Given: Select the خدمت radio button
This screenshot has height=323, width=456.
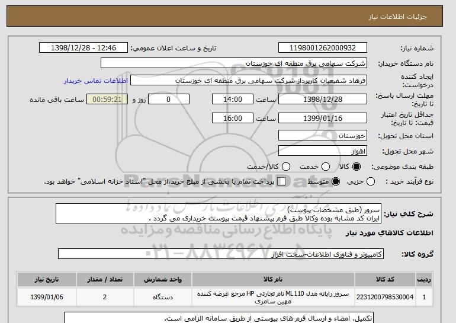Looking at the screenshot, I should (326, 167).
